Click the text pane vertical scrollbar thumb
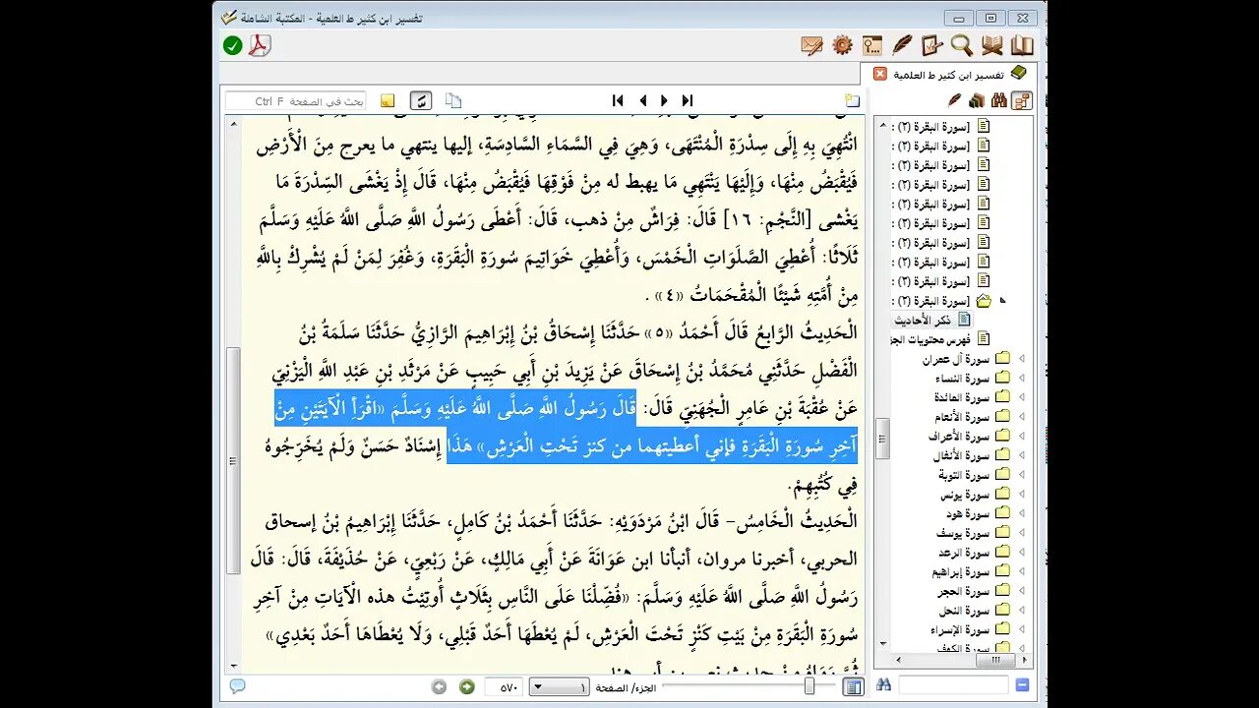 coord(233,460)
